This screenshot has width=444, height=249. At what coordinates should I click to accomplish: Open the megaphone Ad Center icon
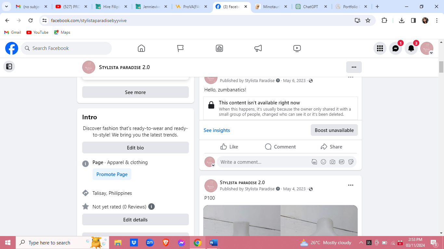point(258,48)
